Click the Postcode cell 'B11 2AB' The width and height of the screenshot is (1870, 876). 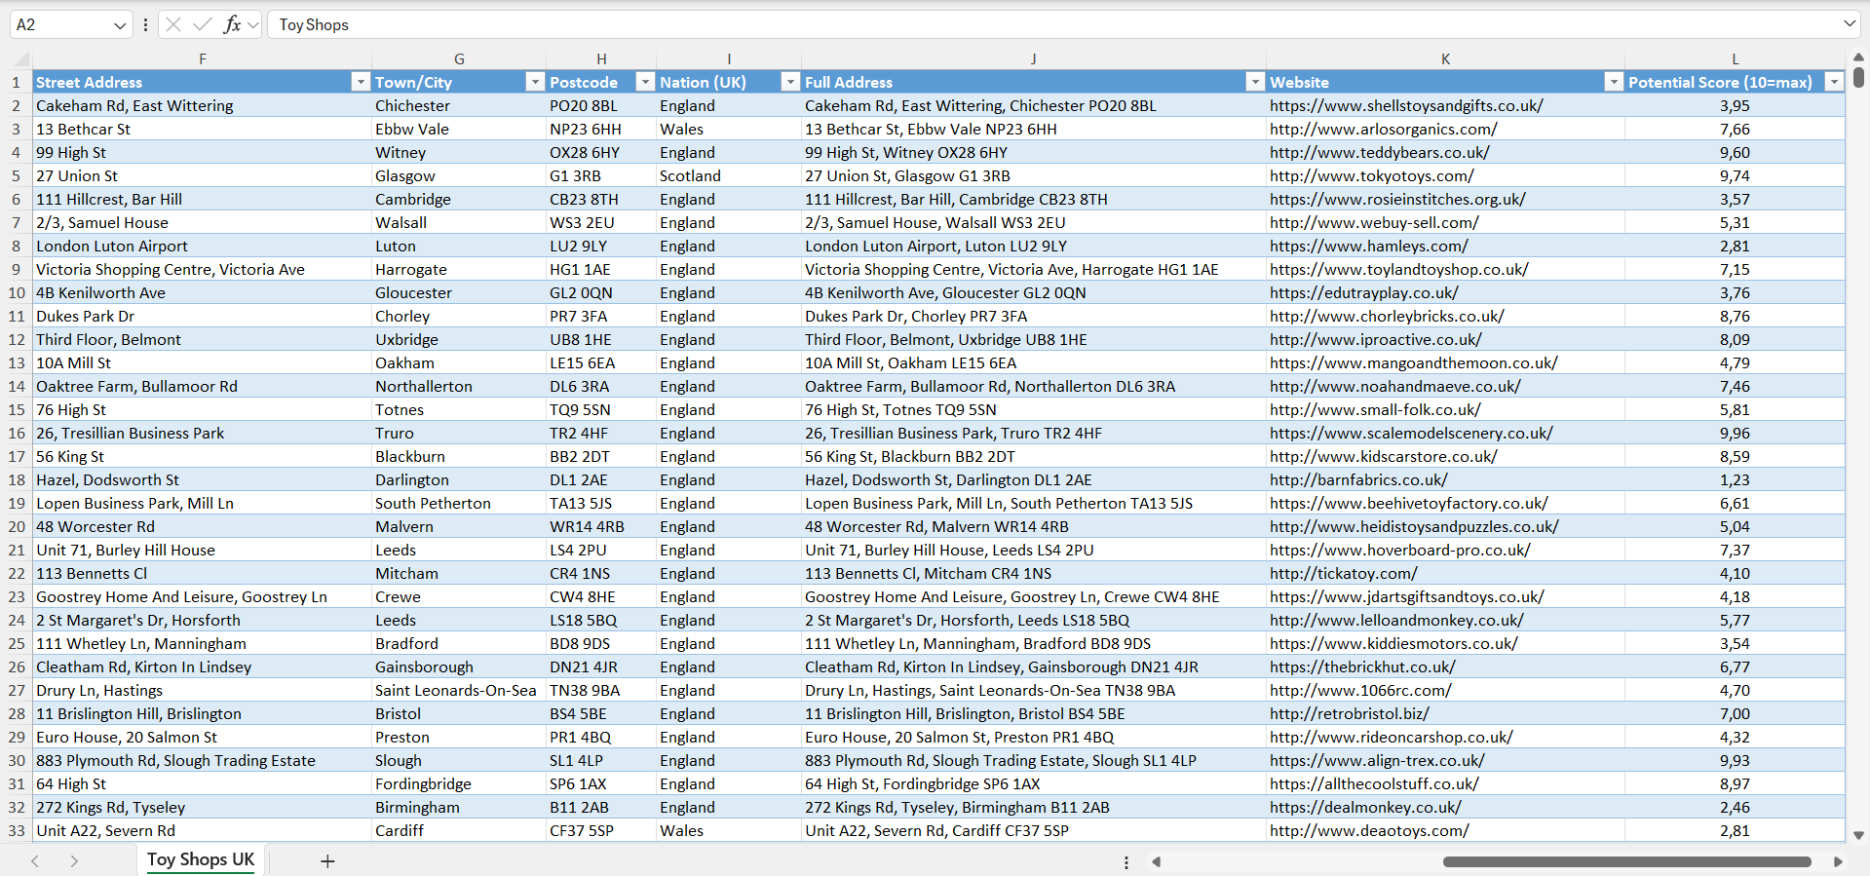pyautogui.click(x=601, y=807)
